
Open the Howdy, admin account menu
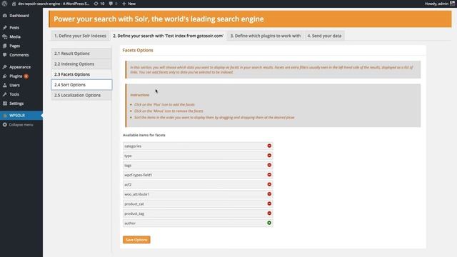[x=440, y=4]
